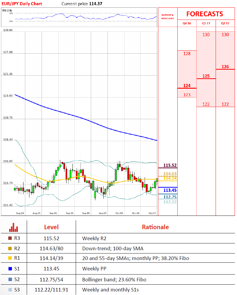237x295 pixels.
Task: Click the R1 level cell 114.14/39
Action: point(51,258)
